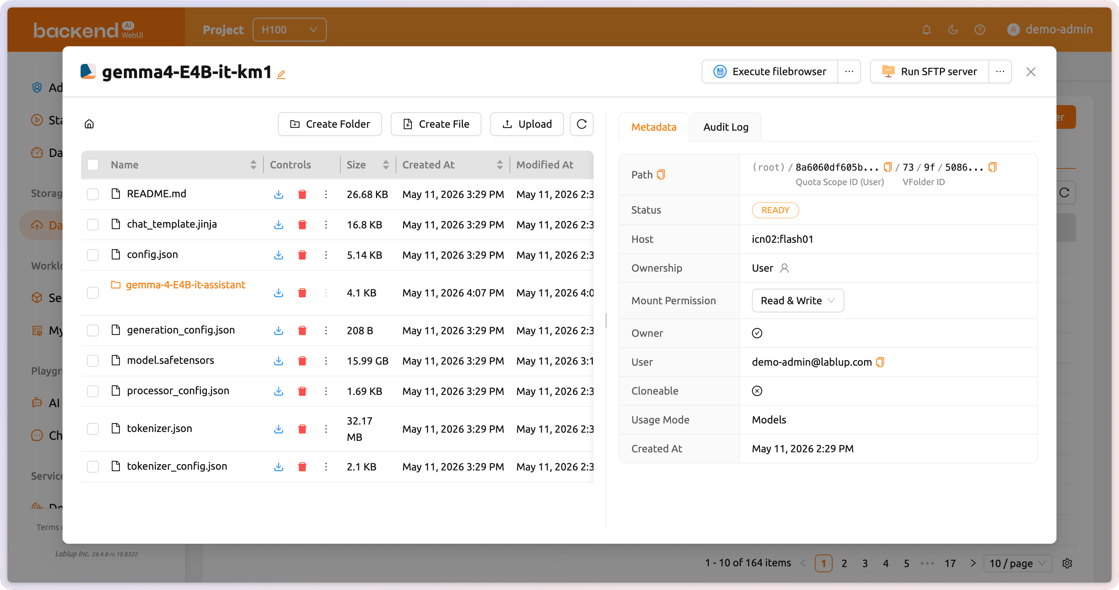Open more options for README.md
This screenshot has height=590, width=1119.
326,194
